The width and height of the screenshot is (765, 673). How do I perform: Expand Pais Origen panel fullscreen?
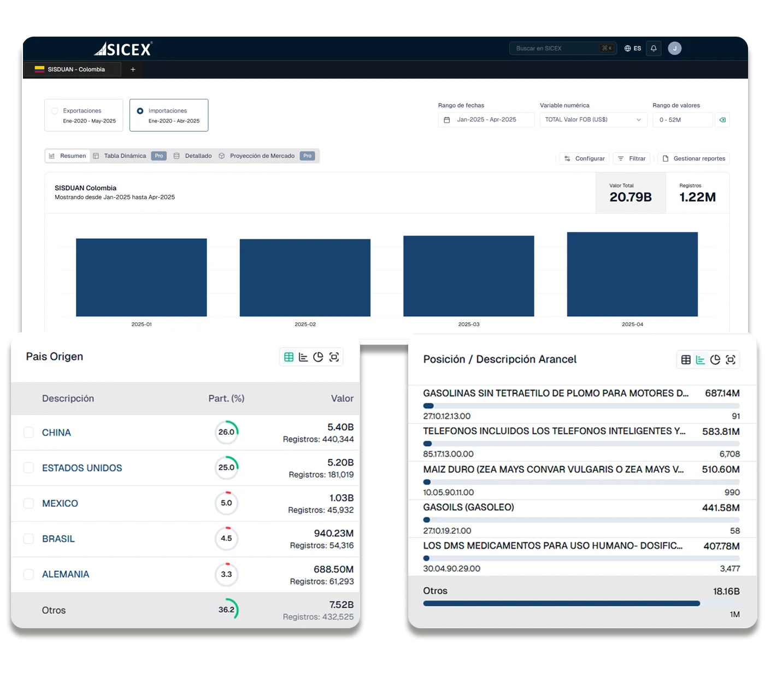click(334, 357)
